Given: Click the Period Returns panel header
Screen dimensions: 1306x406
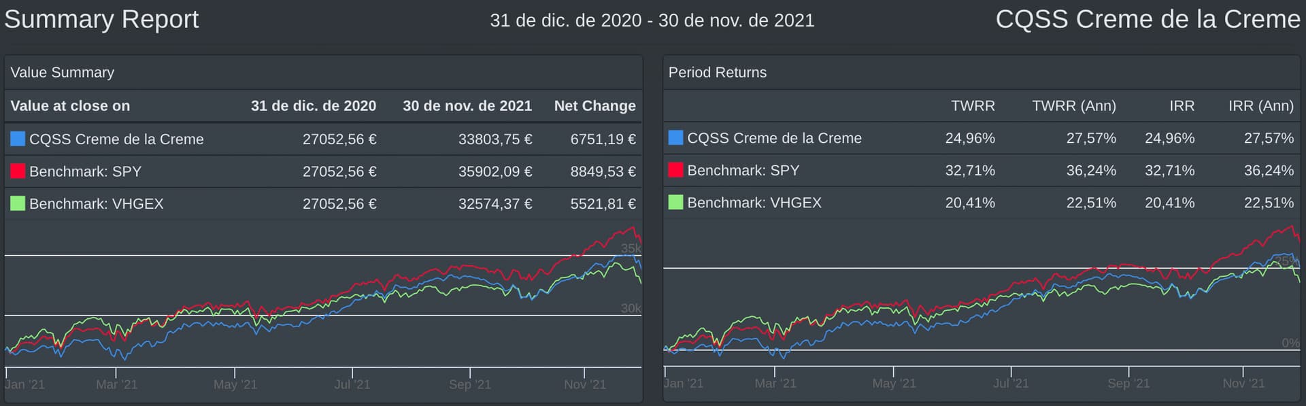Looking at the screenshot, I should point(982,72).
